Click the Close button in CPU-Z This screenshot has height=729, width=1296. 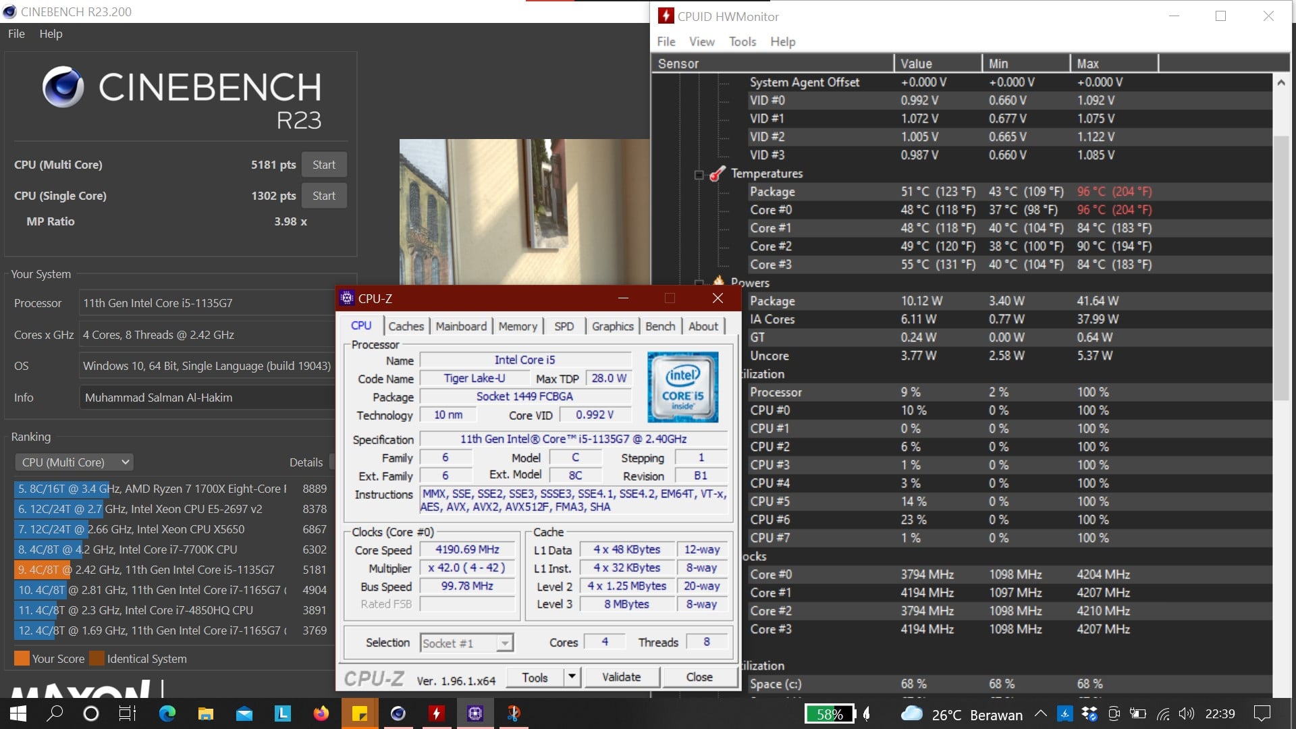[699, 677]
